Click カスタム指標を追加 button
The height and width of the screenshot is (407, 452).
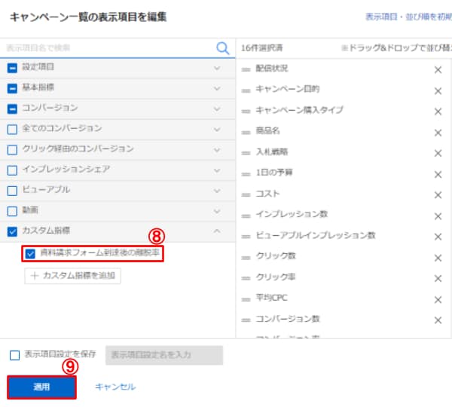click(x=73, y=275)
